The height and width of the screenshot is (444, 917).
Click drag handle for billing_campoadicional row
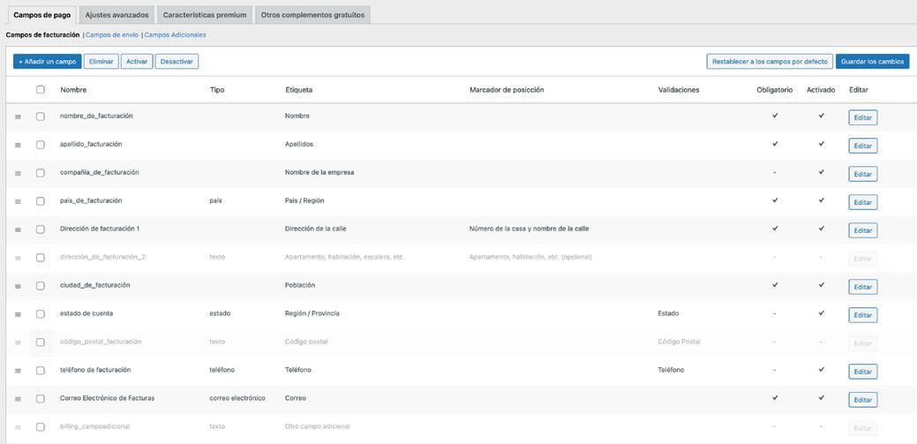[x=18, y=427]
